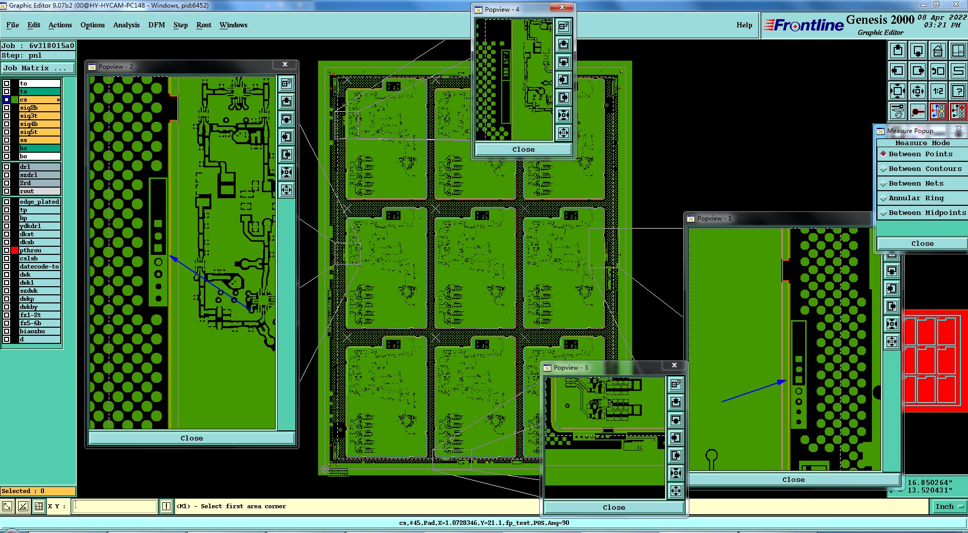Image resolution: width=968 pixels, height=533 pixels.
Task: Open the Analysis menu
Action: click(126, 25)
